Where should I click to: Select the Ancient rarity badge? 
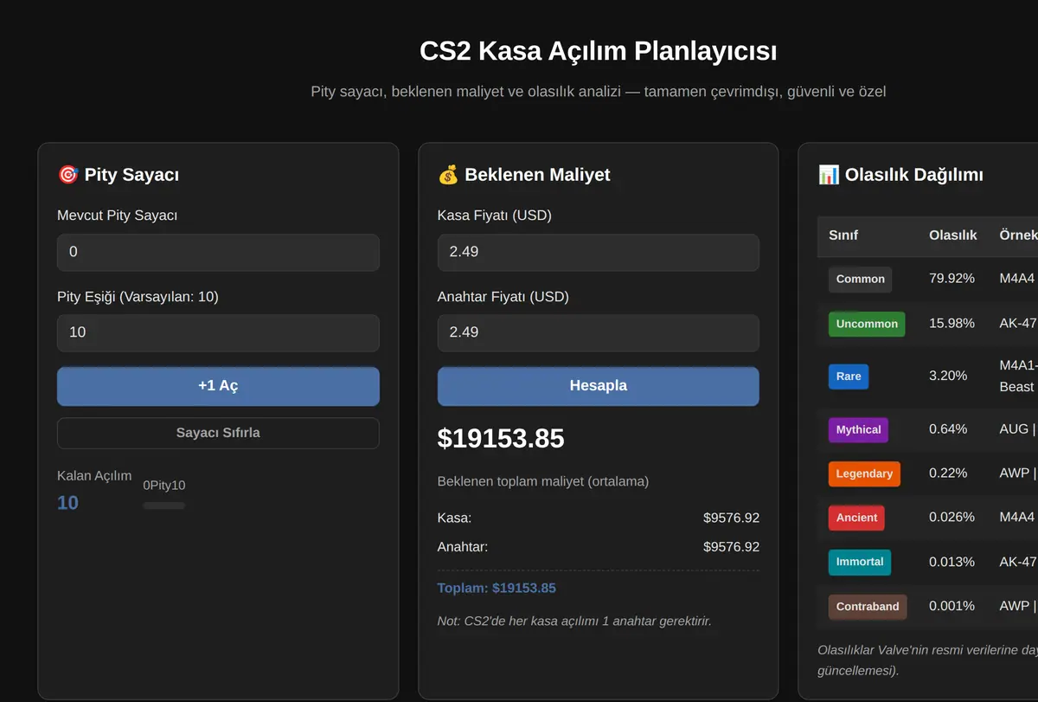click(x=856, y=518)
